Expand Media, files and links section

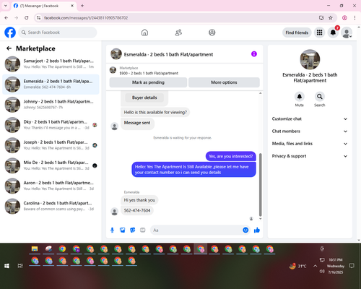click(x=310, y=144)
